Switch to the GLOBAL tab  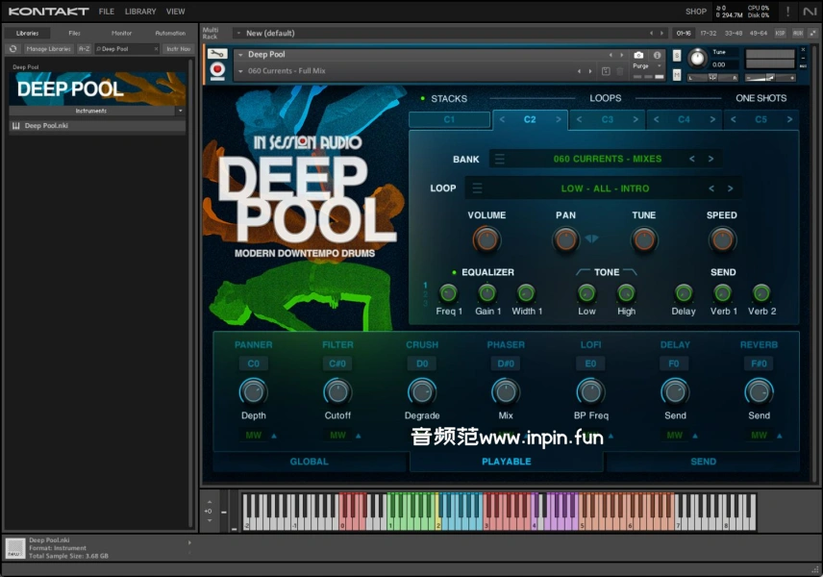click(x=309, y=462)
